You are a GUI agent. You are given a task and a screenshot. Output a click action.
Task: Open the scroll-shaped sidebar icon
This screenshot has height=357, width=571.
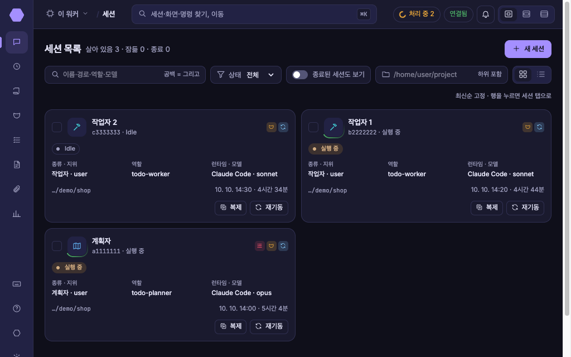click(17, 91)
